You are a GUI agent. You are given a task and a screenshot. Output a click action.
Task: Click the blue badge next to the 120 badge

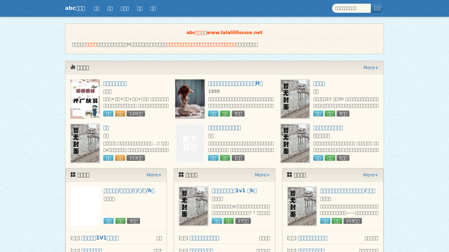[x=108, y=114]
